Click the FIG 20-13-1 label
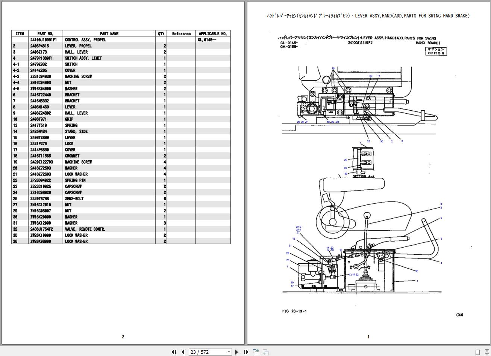491x356 pixels. 294,311
